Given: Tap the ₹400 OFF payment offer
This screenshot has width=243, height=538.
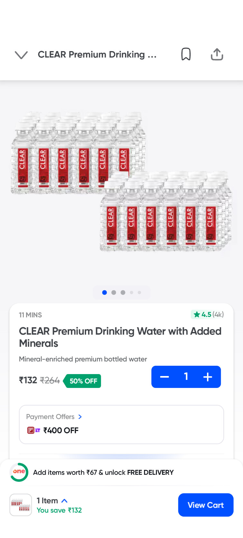Looking at the screenshot, I should point(61,430).
